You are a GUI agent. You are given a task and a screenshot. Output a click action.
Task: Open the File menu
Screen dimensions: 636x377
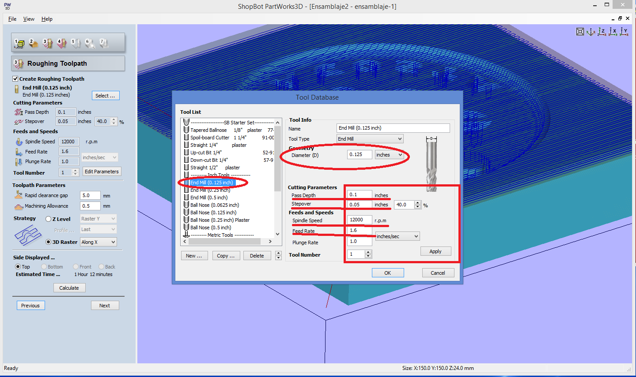tap(12, 19)
